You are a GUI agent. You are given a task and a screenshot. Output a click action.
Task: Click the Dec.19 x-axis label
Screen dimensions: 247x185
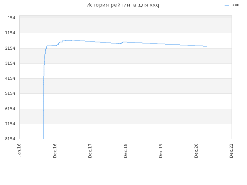click(x=161, y=151)
